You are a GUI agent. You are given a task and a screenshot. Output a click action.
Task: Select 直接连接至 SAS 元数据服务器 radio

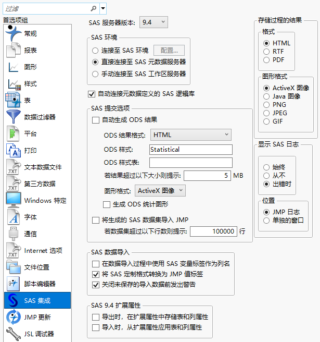point(95,62)
